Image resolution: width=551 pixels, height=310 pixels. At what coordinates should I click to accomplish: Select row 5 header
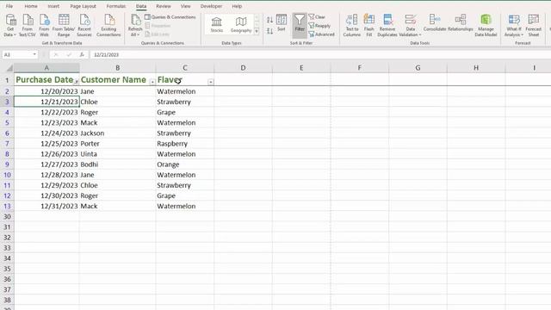click(7, 122)
